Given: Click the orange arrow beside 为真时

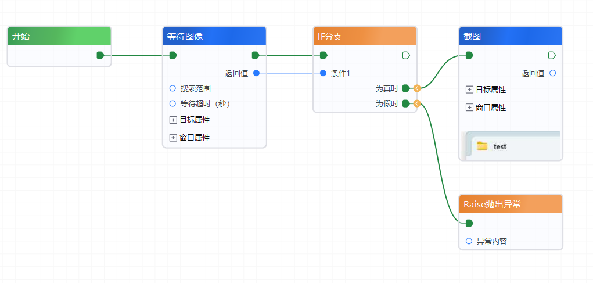Looking at the screenshot, I should (417, 88).
